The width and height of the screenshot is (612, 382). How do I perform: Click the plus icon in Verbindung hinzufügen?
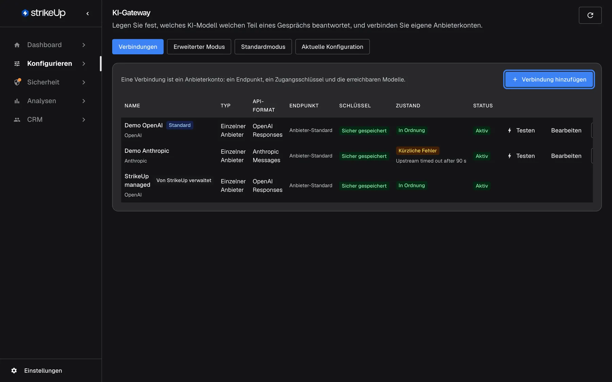pyautogui.click(x=515, y=79)
